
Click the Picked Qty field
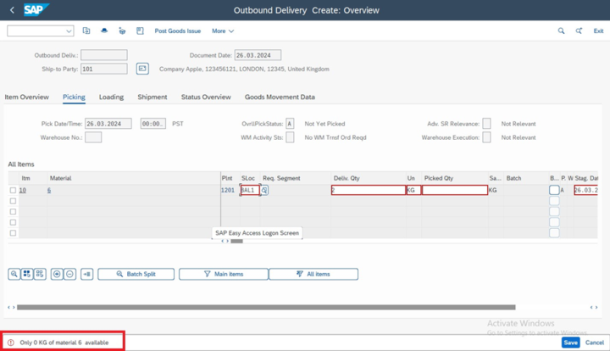point(455,190)
